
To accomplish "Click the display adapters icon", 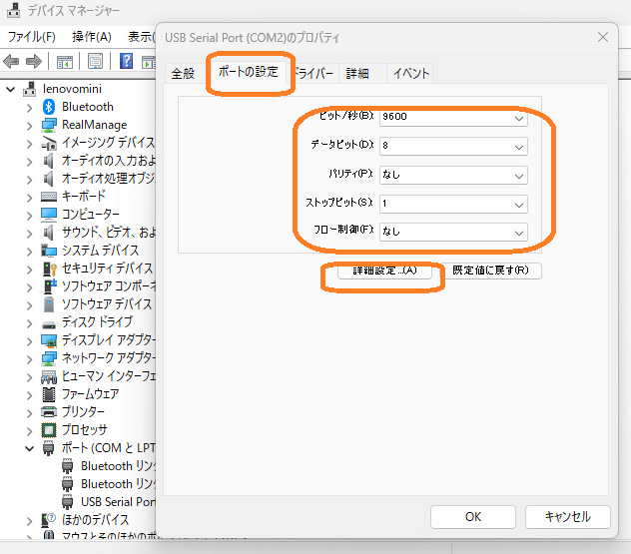I will tap(49, 340).
